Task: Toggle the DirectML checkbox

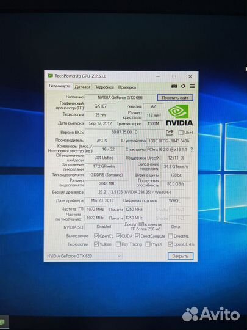Action: [170, 236]
